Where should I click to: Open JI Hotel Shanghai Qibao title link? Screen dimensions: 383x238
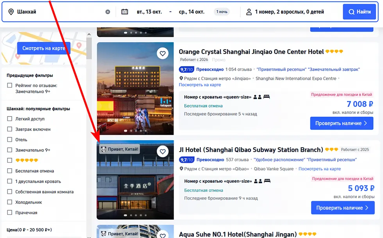pyautogui.click(x=251, y=150)
